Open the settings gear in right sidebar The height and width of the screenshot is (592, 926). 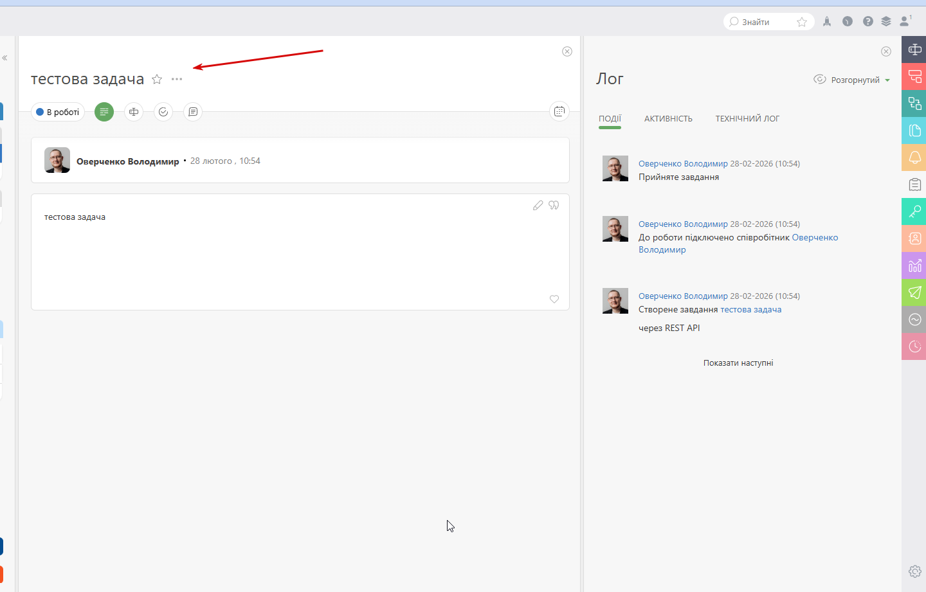tap(915, 571)
